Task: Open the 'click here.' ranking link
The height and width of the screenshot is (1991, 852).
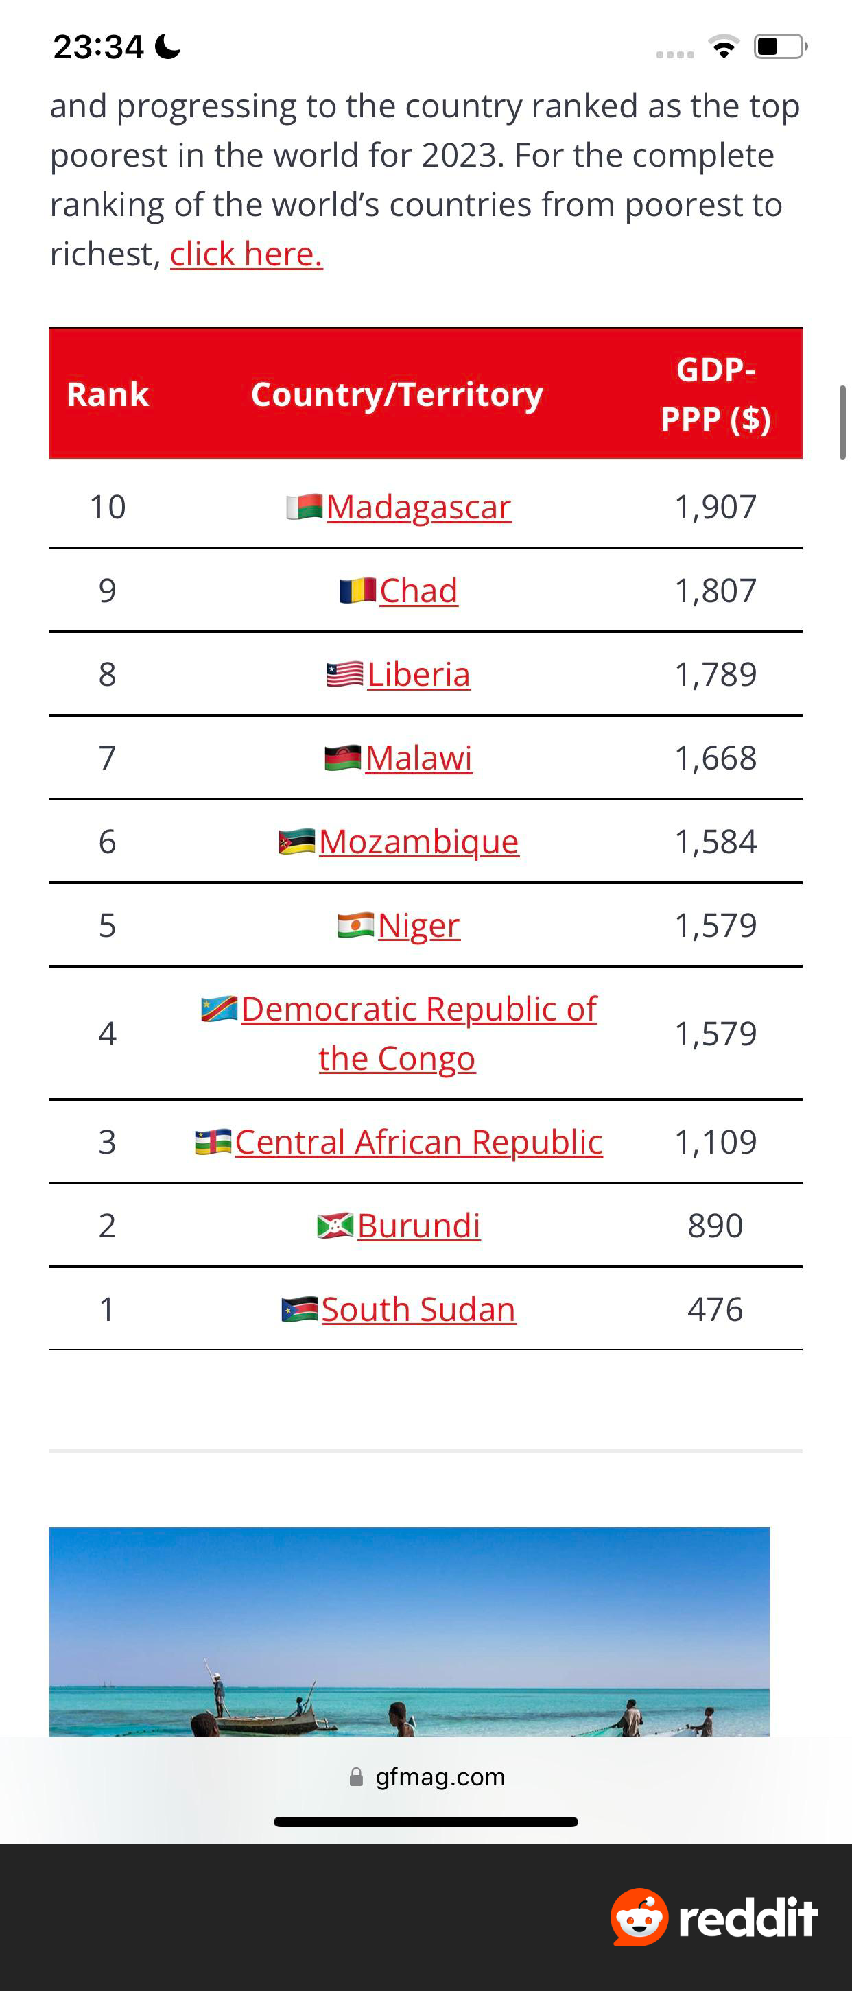Action: pos(246,254)
